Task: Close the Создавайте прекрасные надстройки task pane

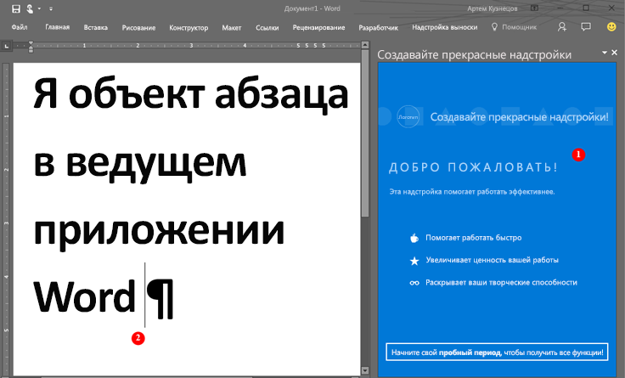Action: point(614,52)
